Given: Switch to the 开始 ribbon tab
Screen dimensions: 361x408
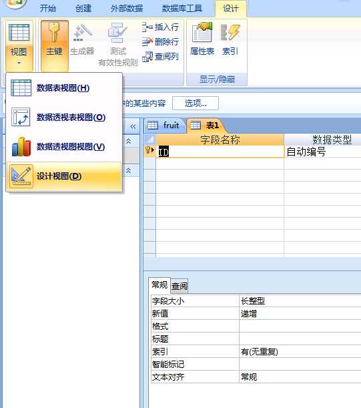Looking at the screenshot, I should (47, 8).
